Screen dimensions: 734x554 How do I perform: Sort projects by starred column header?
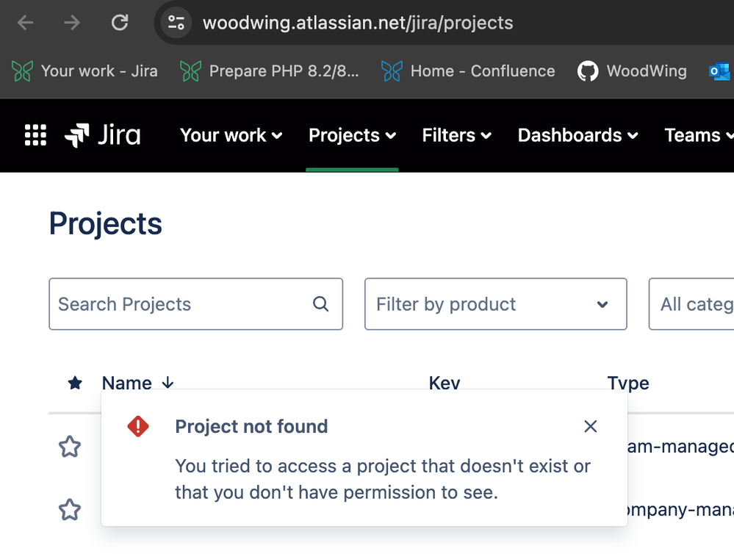(x=75, y=383)
